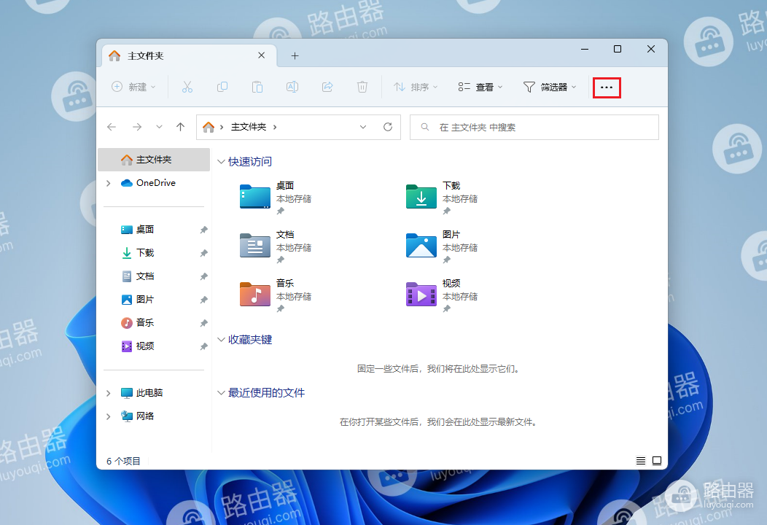767x525 pixels.
Task: Select 主文件夹 in navigation pane
Action: click(x=154, y=160)
